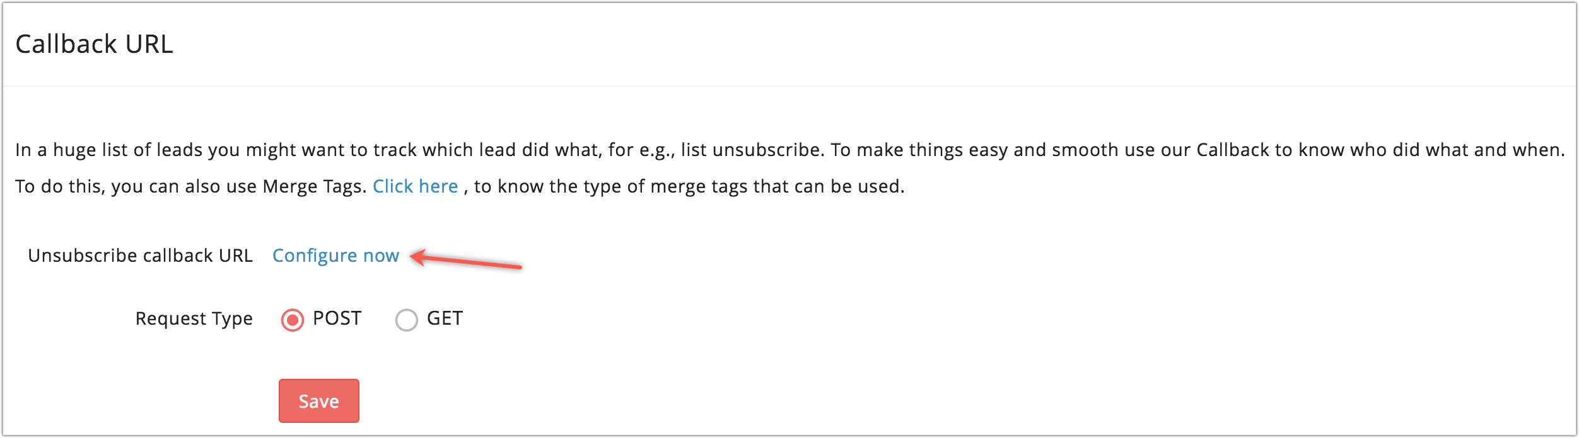
Task: Select the GET request type radio button
Action: pos(406,320)
